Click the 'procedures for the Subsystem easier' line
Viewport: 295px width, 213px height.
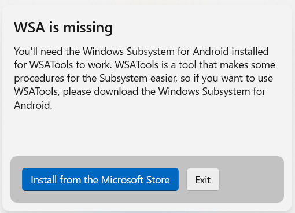[95, 78]
